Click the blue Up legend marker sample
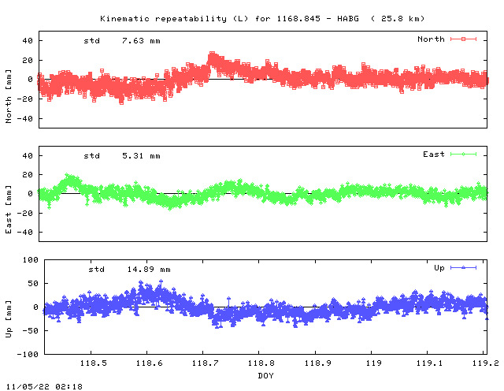 click(x=463, y=267)
